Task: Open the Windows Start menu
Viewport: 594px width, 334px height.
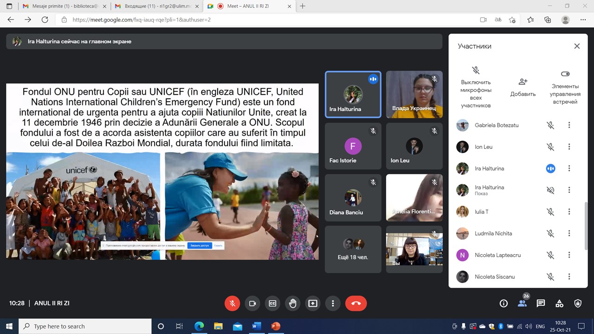Action: pyautogui.click(x=9, y=327)
